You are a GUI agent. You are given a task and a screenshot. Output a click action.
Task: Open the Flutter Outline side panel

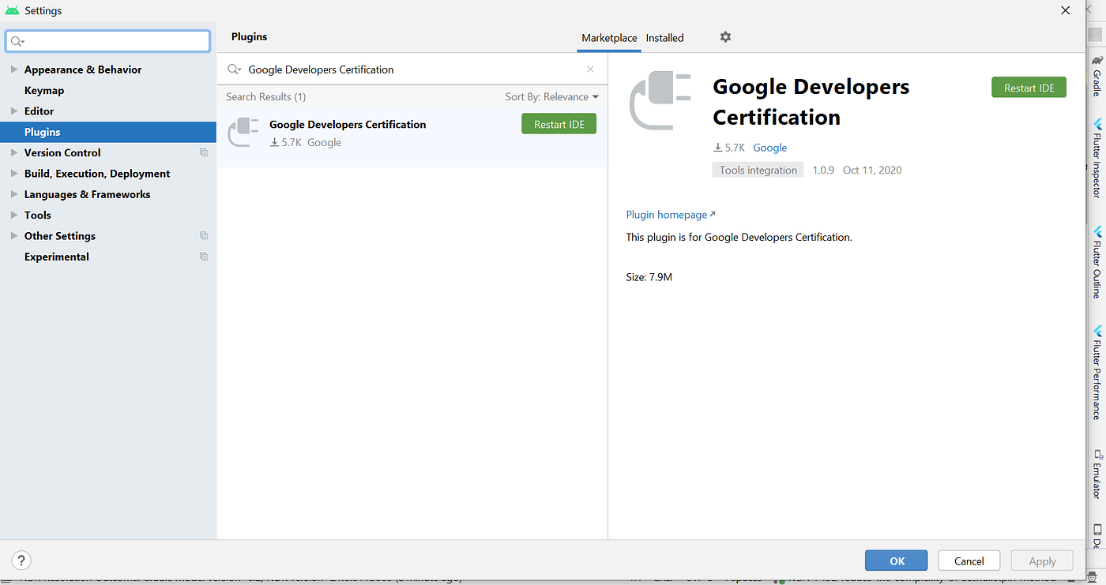(1097, 262)
